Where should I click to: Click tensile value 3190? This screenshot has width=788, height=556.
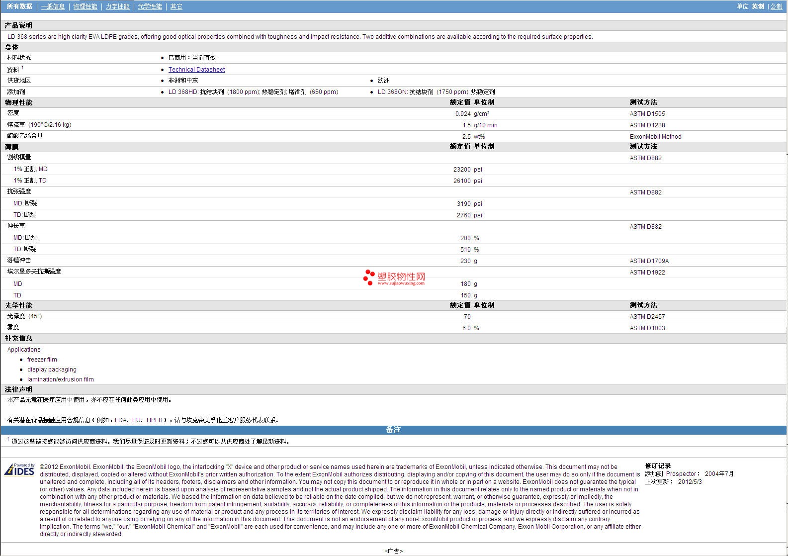(463, 204)
